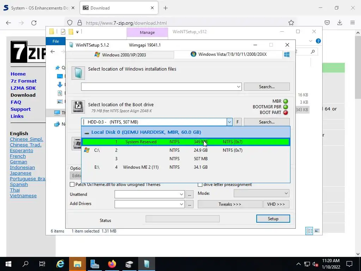Open the Manage ribbon tab in Explorer
The image size is (361, 271).
tap(147, 32)
